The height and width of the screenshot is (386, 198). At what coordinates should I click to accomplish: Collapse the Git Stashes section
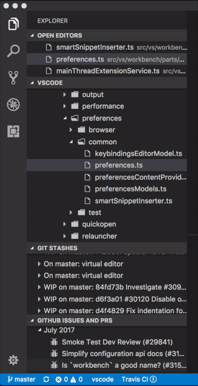pyautogui.click(x=107, y=248)
